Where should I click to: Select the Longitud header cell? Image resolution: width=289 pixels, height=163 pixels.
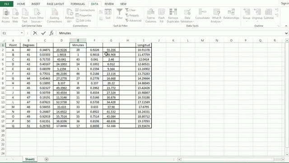[144, 45]
